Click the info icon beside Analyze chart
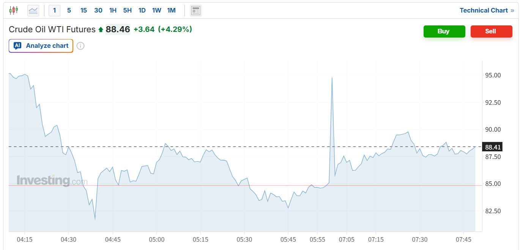This screenshot has height=250, width=520. (80, 46)
